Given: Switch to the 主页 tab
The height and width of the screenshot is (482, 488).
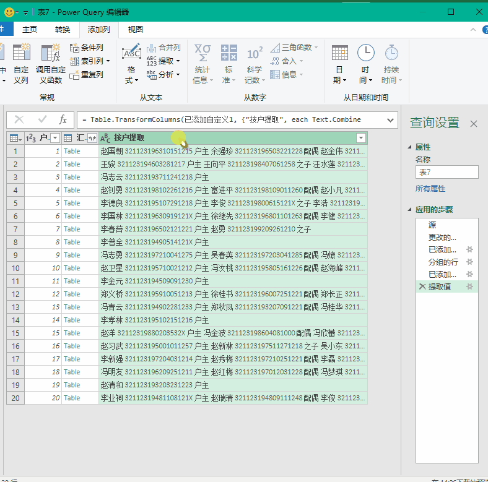Looking at the screenshot, I should click(30, 30).
